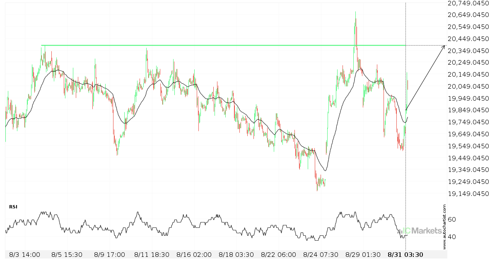Click the 20,349.0450 price axis label

coord(469,51)
